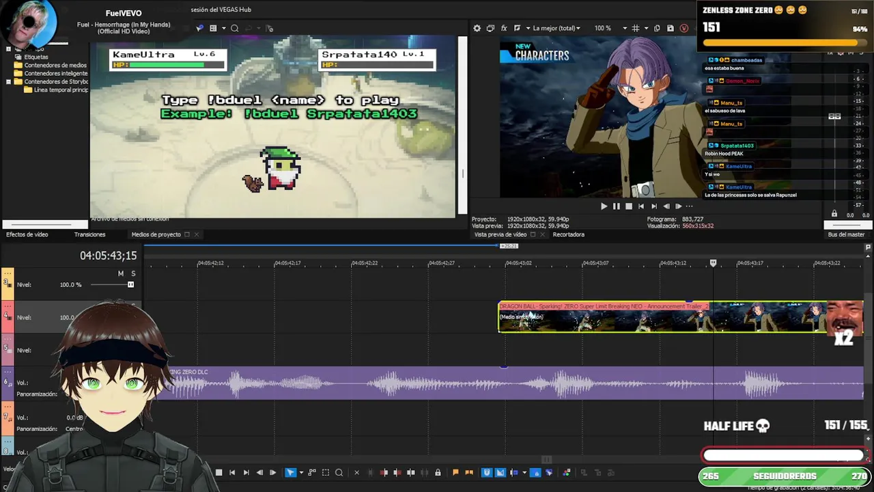
Task: Insert a region with double flag icon
Action: [469, 472]
